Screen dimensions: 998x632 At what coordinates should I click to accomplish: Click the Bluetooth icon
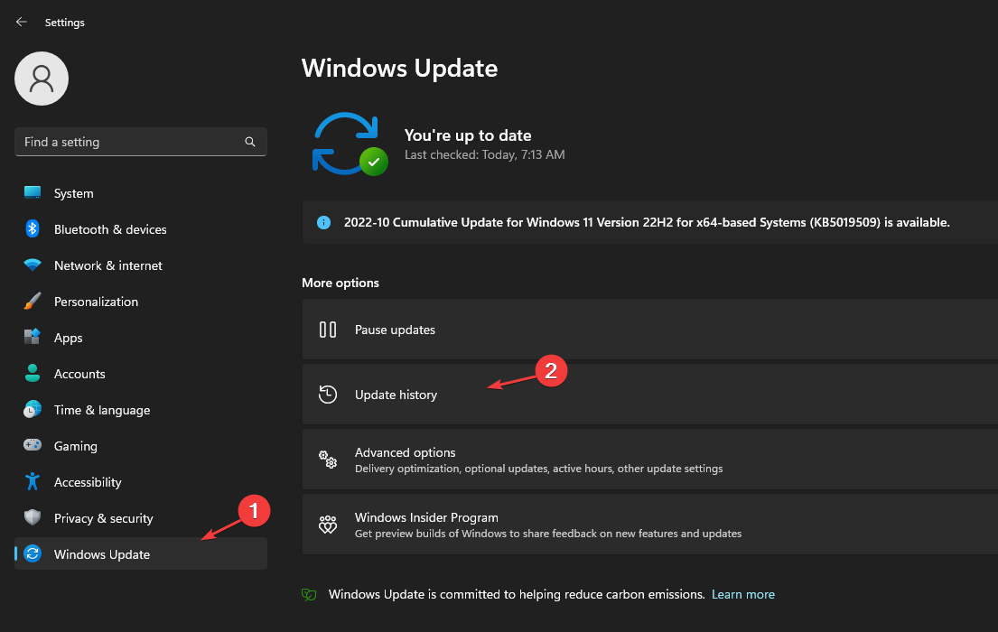(x=33, y=228)
